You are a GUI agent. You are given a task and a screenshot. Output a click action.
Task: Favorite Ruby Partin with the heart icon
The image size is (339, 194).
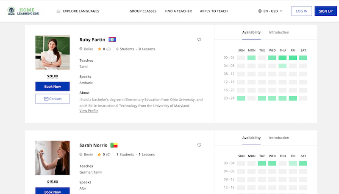click(x=199, y=39)
